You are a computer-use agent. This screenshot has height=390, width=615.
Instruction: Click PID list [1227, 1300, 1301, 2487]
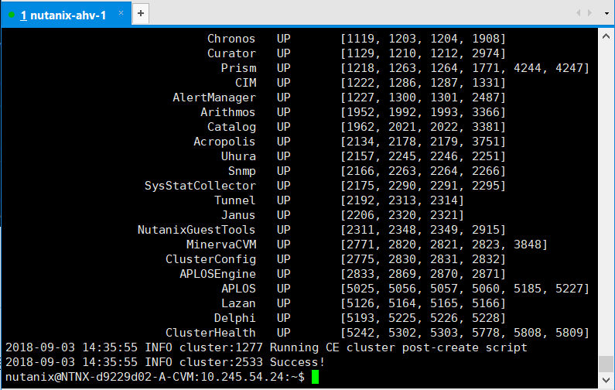point(423,97)
